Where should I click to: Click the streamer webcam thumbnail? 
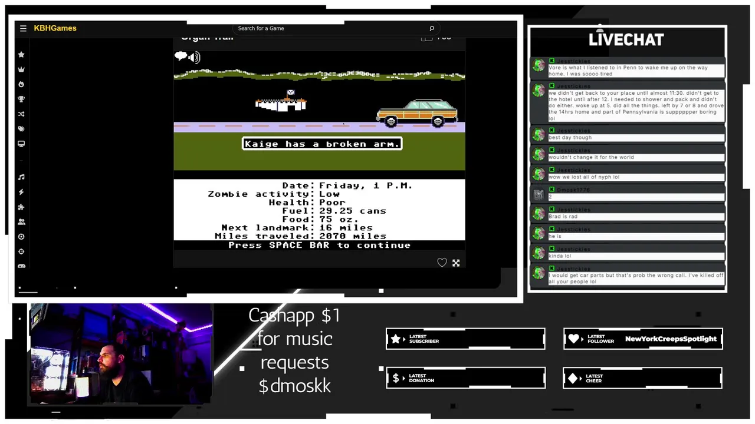click(x=121, y=353)
